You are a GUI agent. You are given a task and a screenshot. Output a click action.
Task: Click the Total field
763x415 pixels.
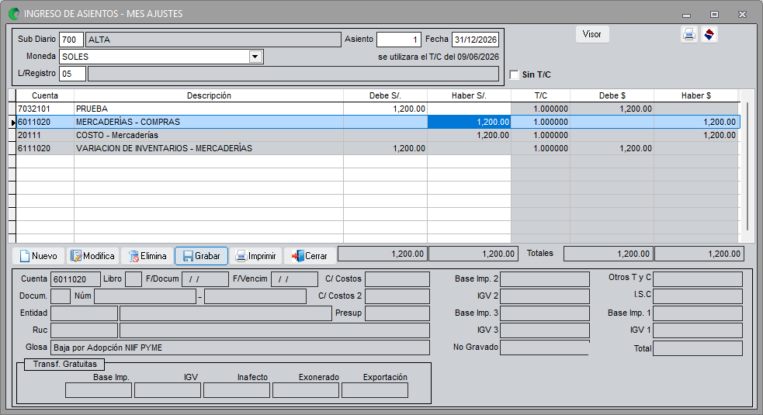coord(698,348)
